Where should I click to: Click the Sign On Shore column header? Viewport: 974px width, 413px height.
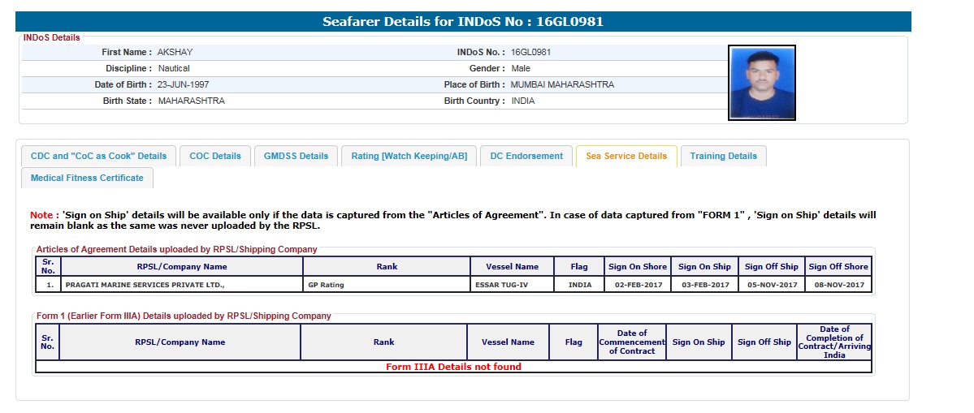tap(638, 267)
